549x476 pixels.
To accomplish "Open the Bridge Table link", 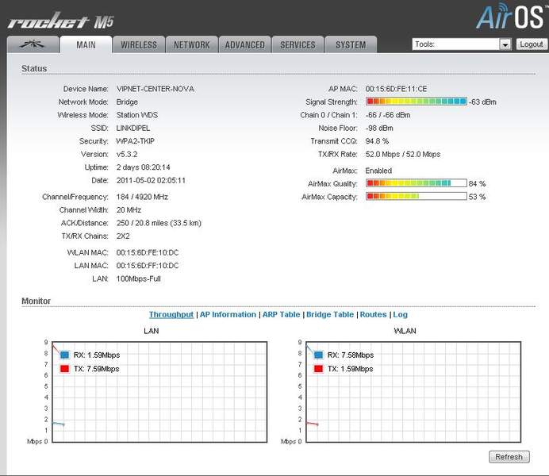I will pyautogui.click(x=330, y=314).
